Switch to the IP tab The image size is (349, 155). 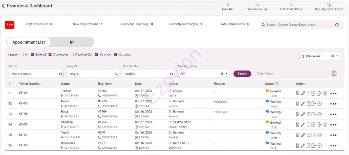[72, 42]
